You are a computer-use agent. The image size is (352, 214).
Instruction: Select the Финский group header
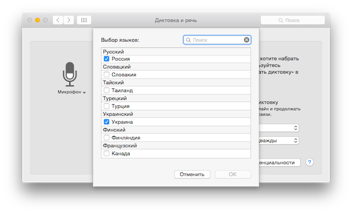click(x=176, y=130)
